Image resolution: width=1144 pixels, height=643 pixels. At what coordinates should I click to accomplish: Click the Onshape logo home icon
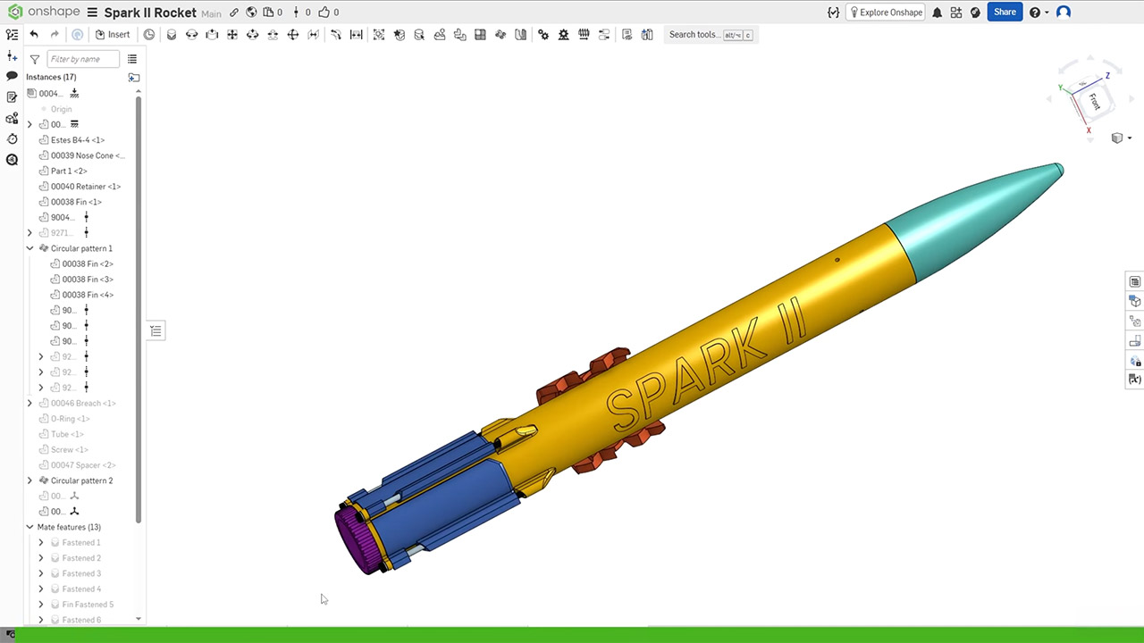click(14, 13)
